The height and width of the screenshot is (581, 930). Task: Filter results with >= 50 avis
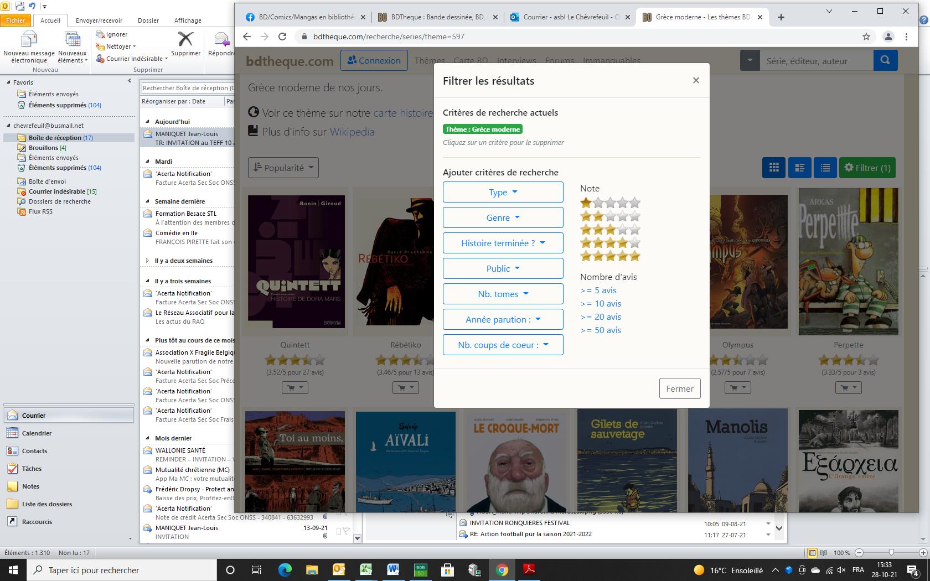click(601, 330)
